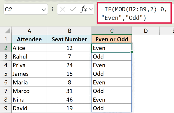Image resolution: width=174 pixels, height=113 pixels.
Task: Select column A header
Action: pyautogui.click(x=29, y=31)
